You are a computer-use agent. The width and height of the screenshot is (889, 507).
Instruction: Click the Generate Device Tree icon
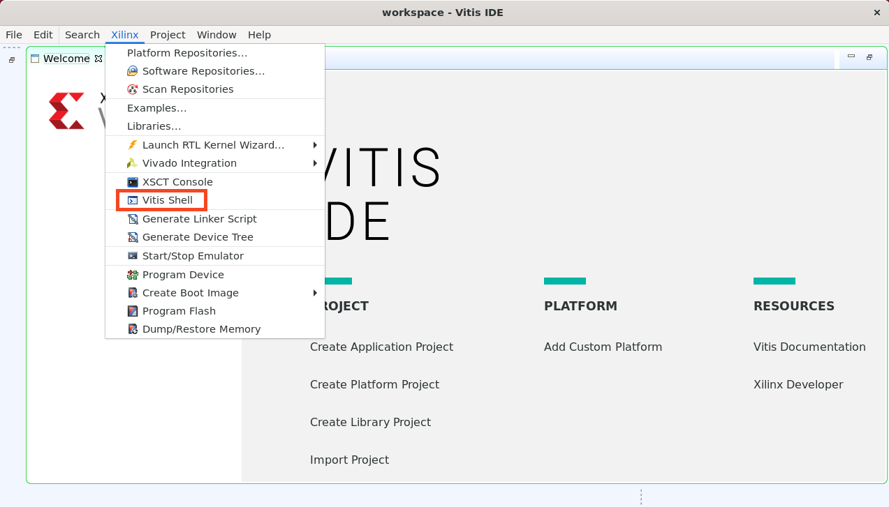(133, 237)
